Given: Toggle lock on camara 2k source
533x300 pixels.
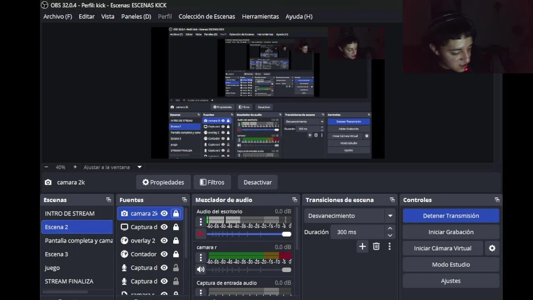Looking at the screenshot, I should coord(176,214).
